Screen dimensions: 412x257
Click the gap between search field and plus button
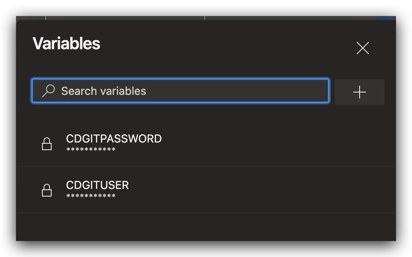(x=332, y=91)
